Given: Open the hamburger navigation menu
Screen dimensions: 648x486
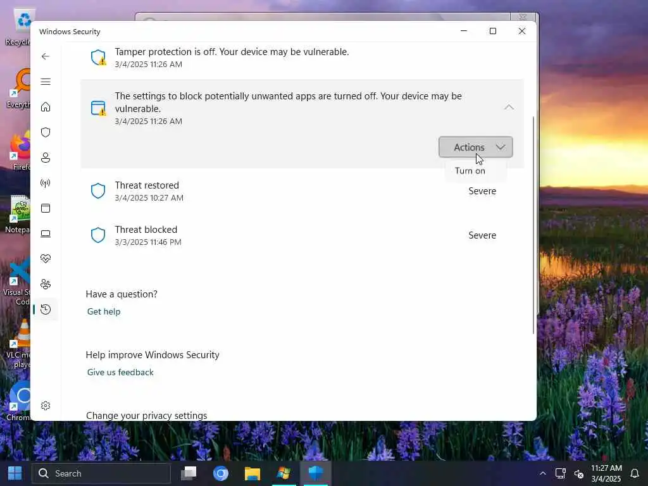Looking at the screenshot, I should click(46, 82).
